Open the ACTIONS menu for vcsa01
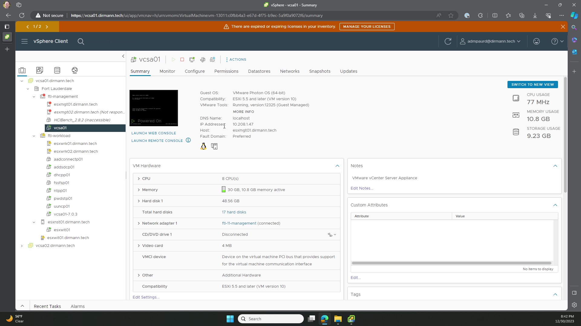 [x=236, y=60]
